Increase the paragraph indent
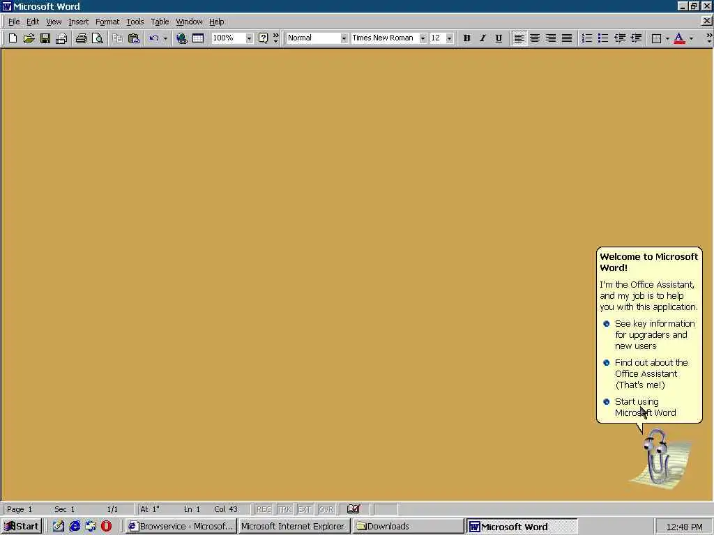714x535 pixels. (x=636, y=38)
